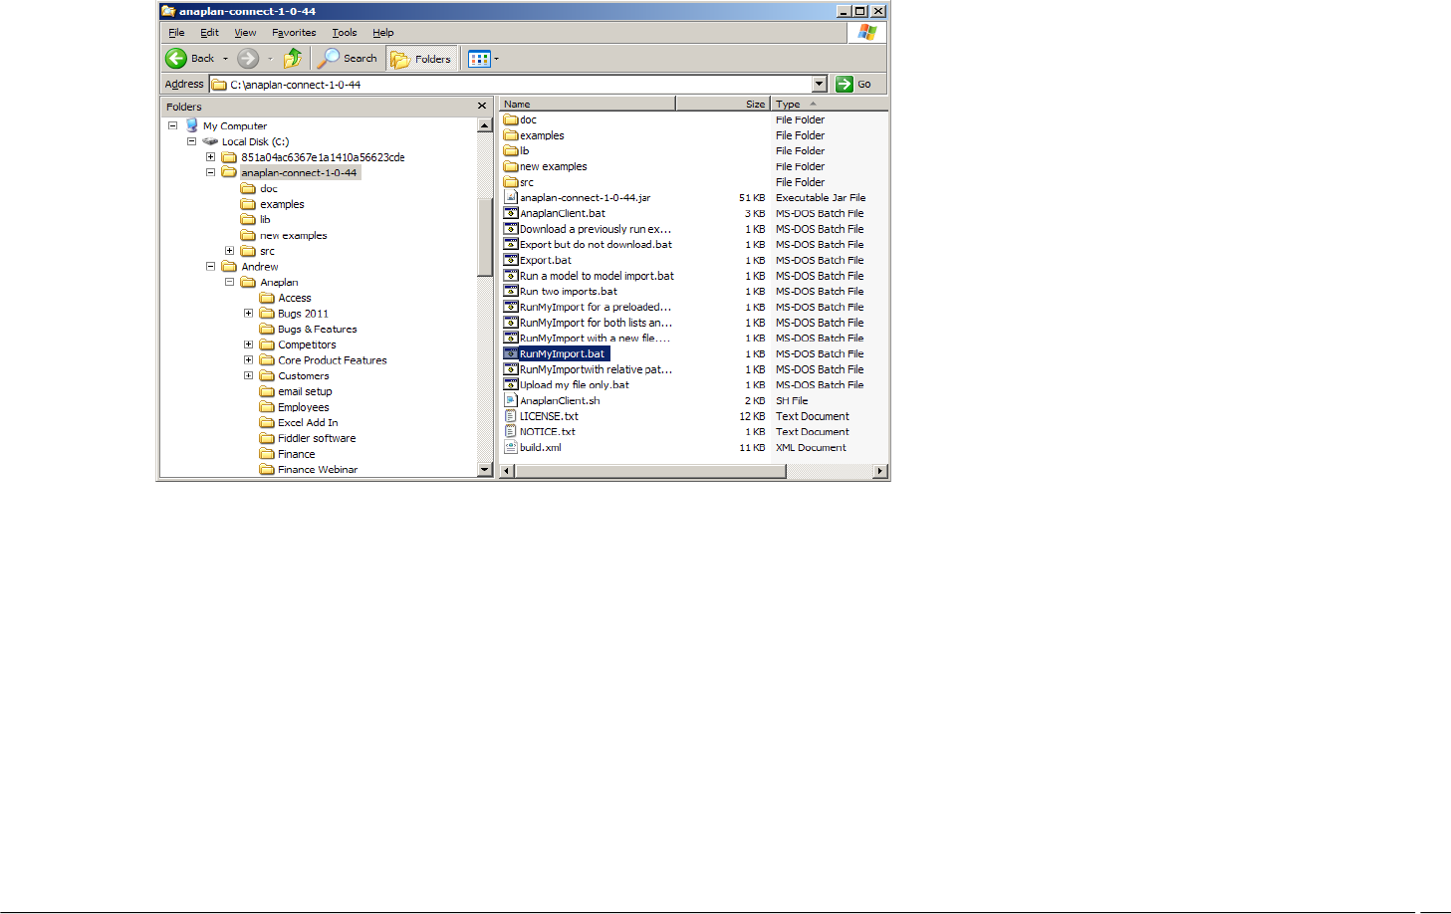Select Upload my file only.bat icon
The height and width of the screenshot is (914, 1451).
511,384
